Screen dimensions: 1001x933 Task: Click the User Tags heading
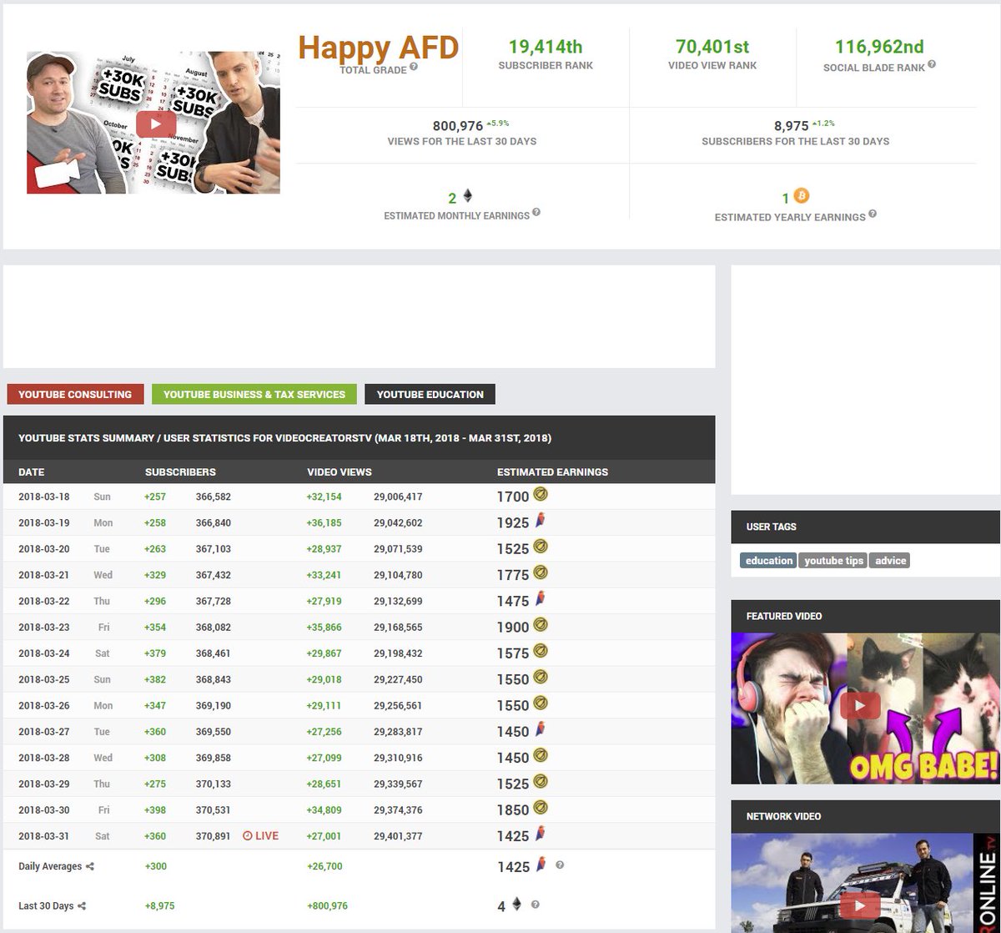771,527
